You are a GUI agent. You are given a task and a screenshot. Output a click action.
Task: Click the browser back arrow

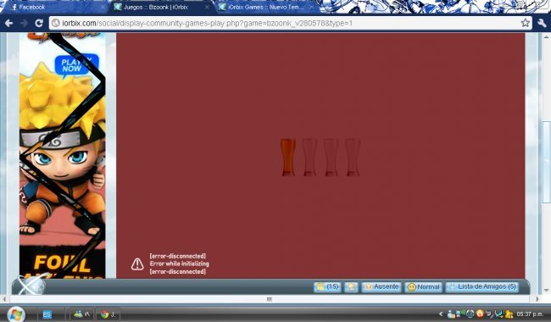pos(8,23)
